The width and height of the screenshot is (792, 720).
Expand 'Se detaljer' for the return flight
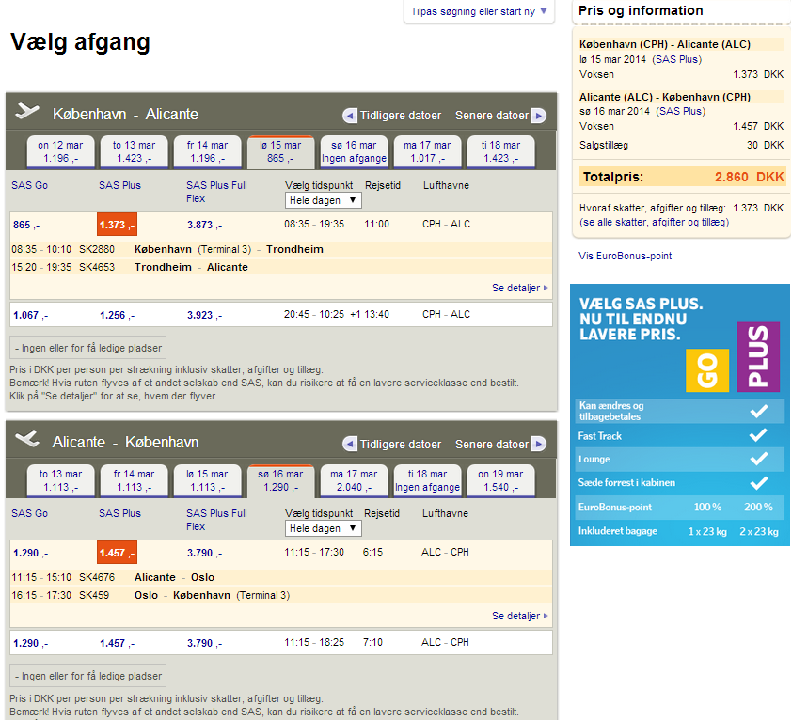coord(519,616)
